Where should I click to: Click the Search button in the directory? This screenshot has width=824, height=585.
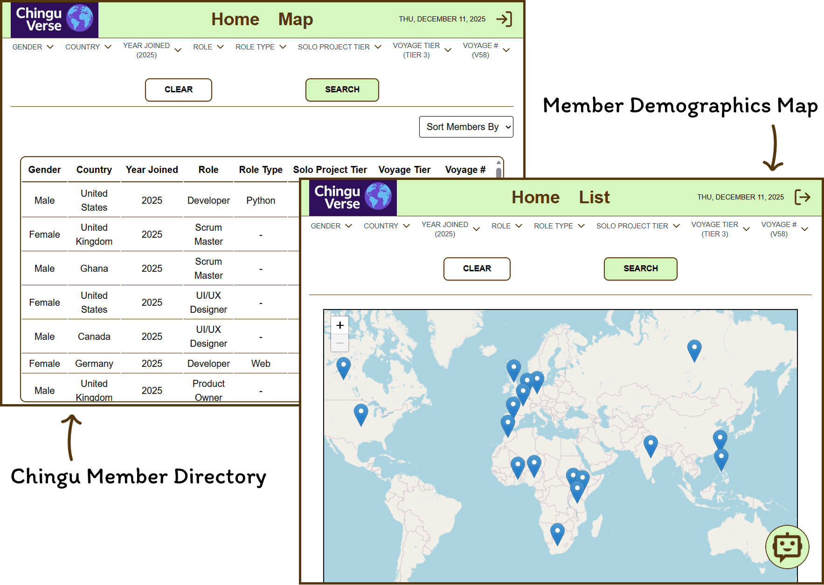pyautogui.click(x=342, y=89)
